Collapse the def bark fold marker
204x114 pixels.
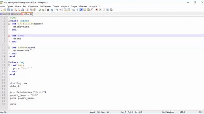click(x=9, y=66)
